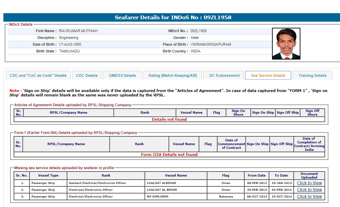The height and width of the screenshot is (207, 340).
Task: Click the To Date column header
Action: pos(281,176)
